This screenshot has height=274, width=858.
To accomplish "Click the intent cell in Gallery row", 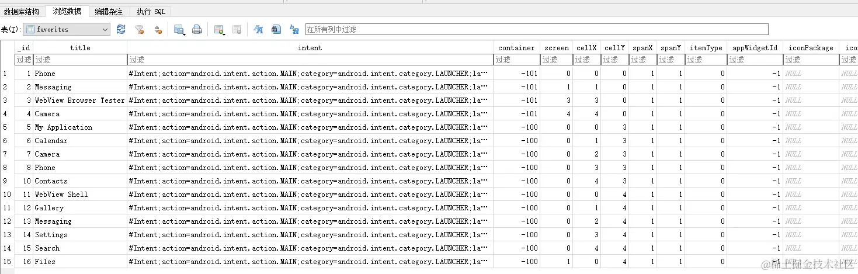I will pyautogui.click(x=310, y=208).
